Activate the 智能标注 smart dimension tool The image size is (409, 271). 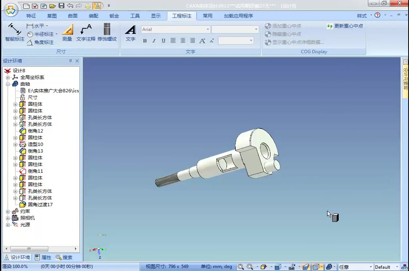coord(15,32)
